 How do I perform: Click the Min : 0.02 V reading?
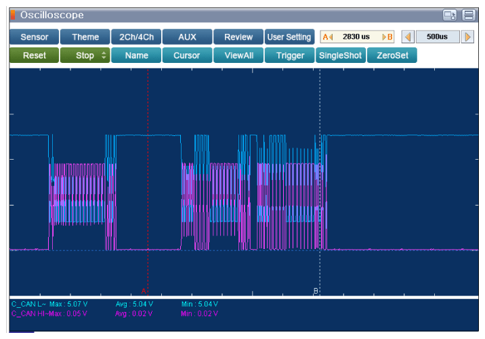(x=200, y=314)
